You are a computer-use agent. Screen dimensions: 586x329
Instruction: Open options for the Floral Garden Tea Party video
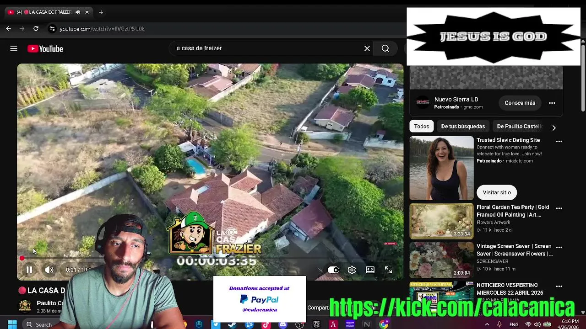(559, 208)
